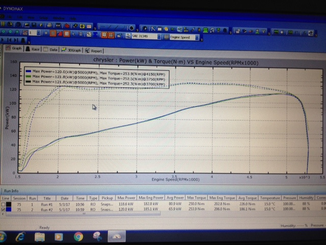Sort by Session column header
326x245 pixels.
tap(19, 199)
